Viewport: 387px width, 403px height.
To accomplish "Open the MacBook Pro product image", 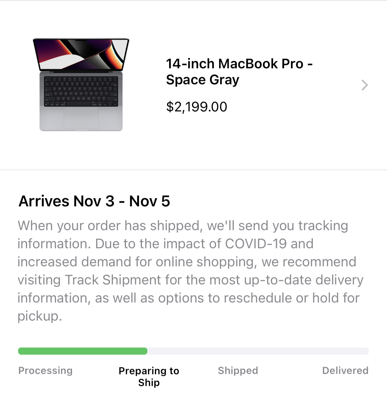I will tap(81, 85).
